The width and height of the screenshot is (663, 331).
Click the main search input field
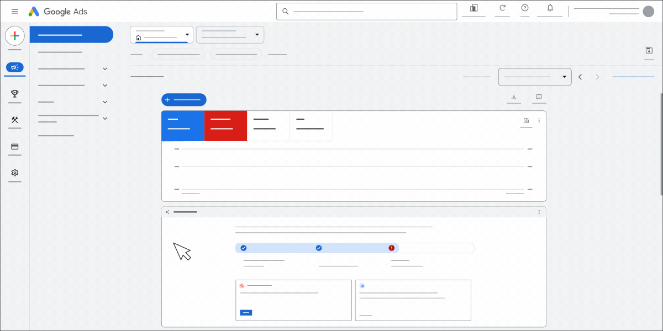pyautogui.click(x=367, y=11)
